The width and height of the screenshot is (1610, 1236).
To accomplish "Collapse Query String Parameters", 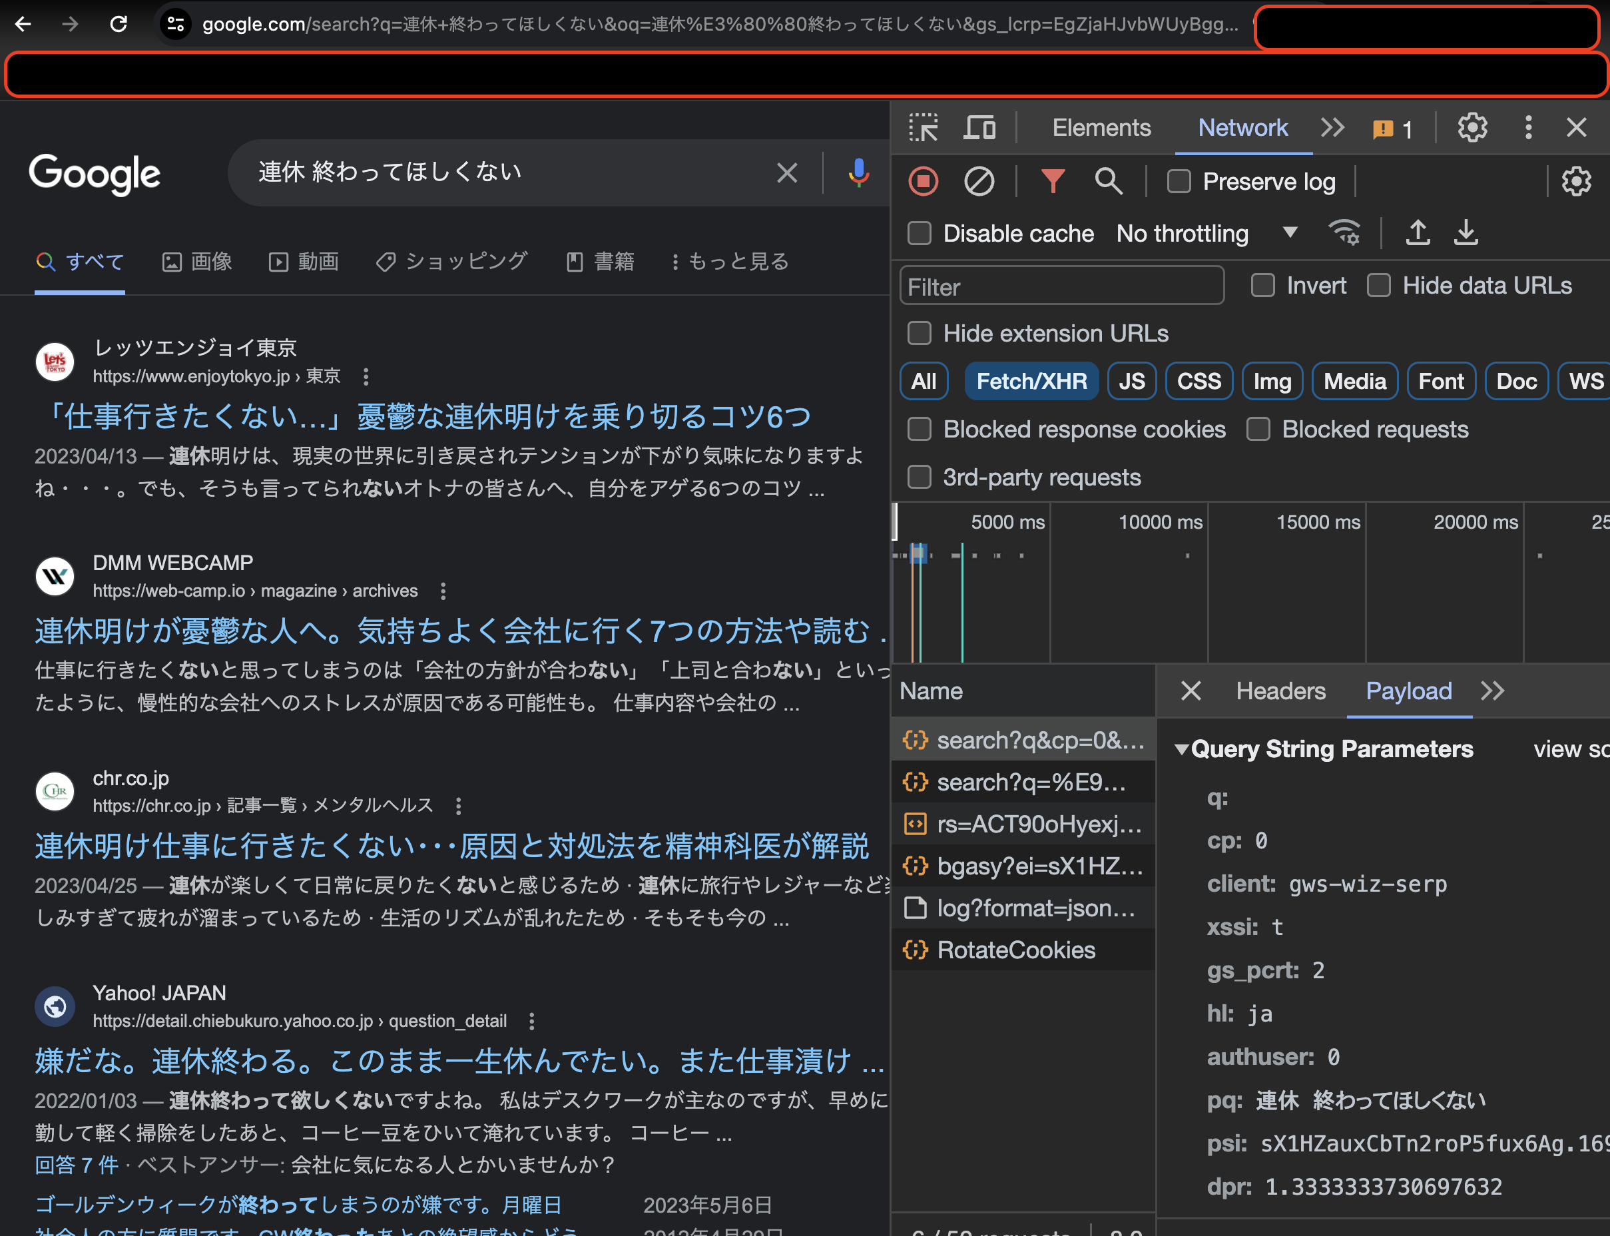I will [x=1182, y=749].
